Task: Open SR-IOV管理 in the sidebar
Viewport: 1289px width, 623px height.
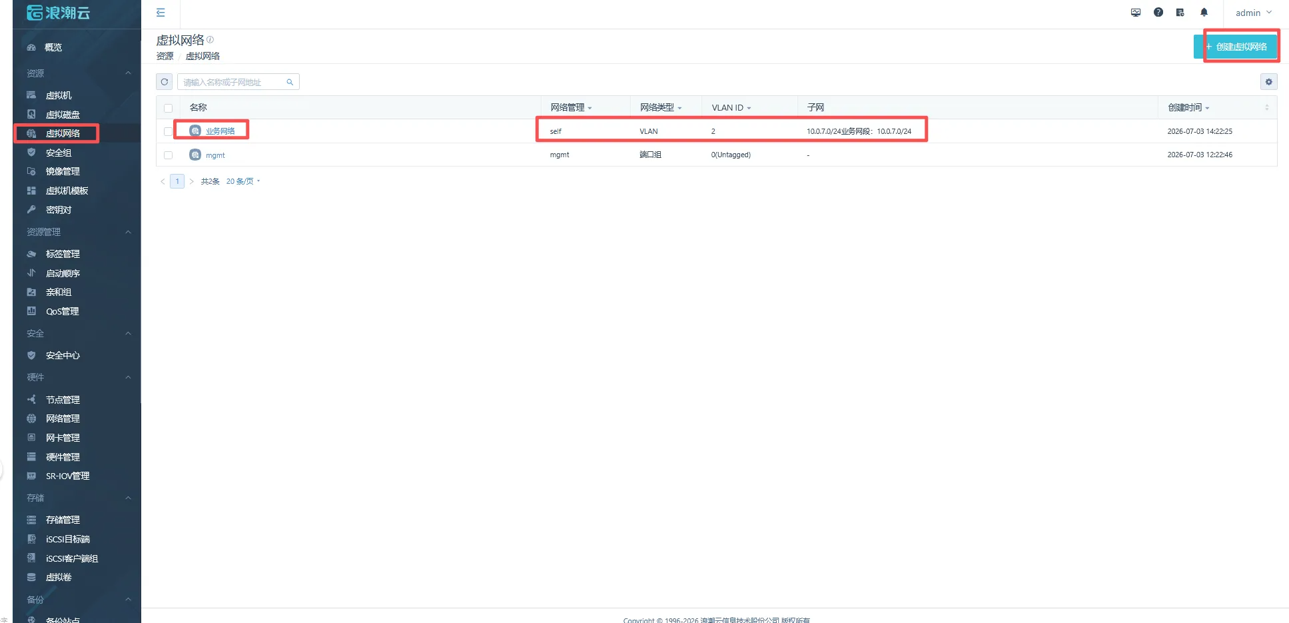Action: coord(67,476)
